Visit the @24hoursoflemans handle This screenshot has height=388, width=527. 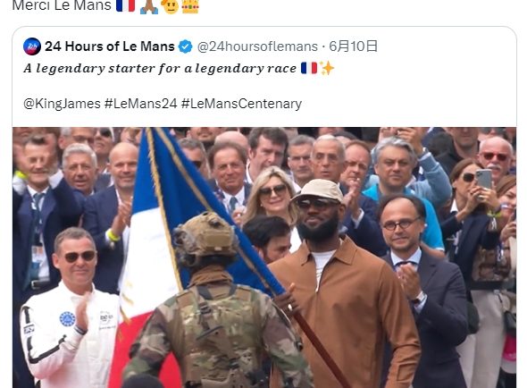[257, 46]
